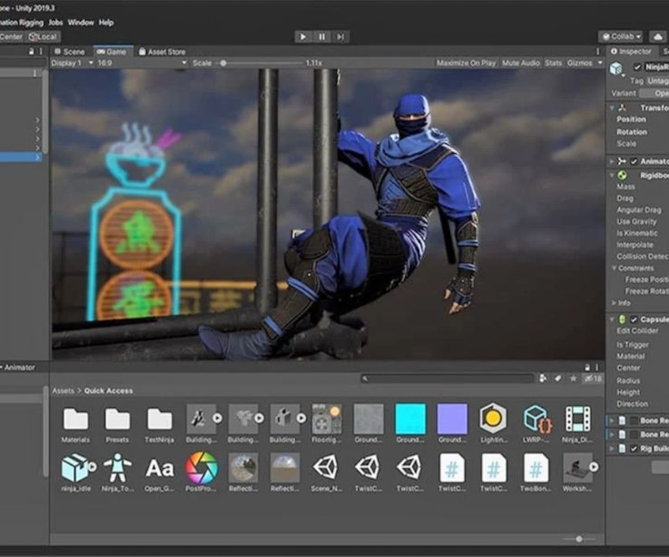Open the Materials folder
669x557 pixels.
(x=75, y=419)
